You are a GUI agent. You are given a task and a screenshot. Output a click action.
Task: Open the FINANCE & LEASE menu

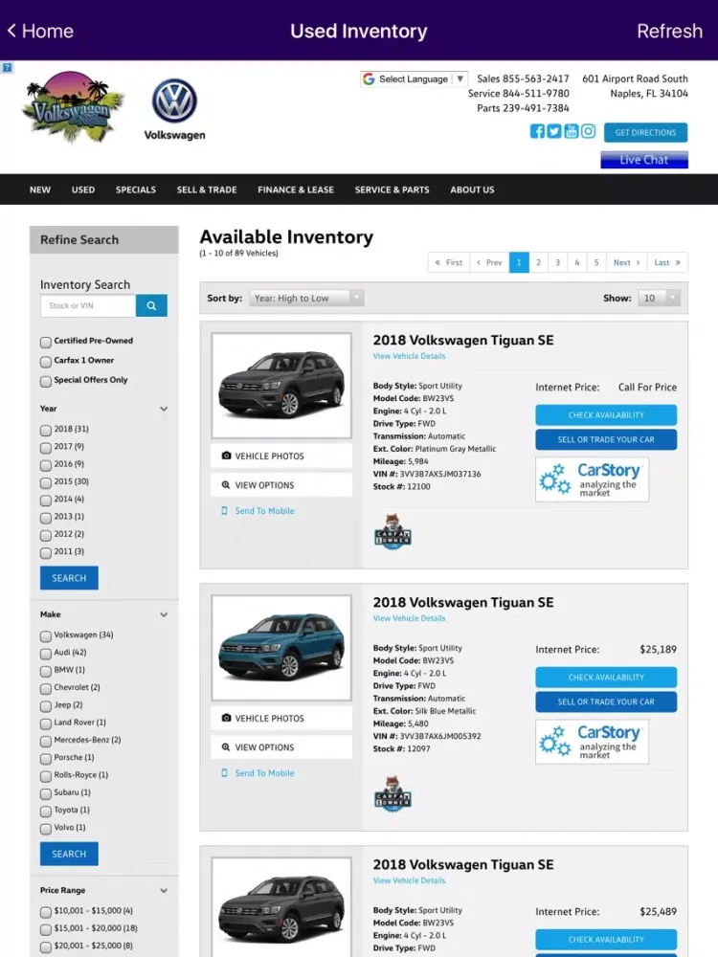point(296,189)
